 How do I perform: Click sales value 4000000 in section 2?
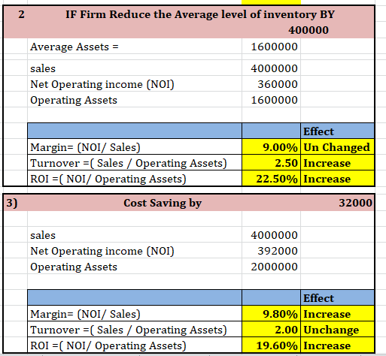(x=274, y=68)
